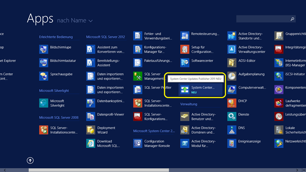This screenshot has width=306, height=172.
Task: Open Download Microsoft SQL icon
Action: point(90,143)
